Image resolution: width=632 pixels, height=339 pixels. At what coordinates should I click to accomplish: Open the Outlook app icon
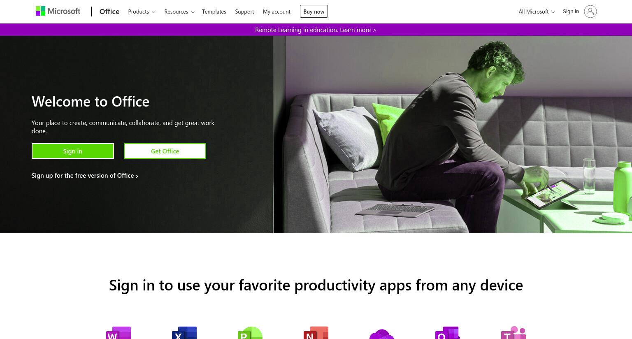[448, 332]
